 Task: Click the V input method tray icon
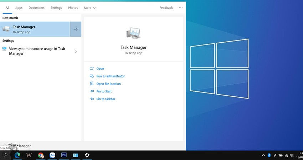(x=274, y=155)
